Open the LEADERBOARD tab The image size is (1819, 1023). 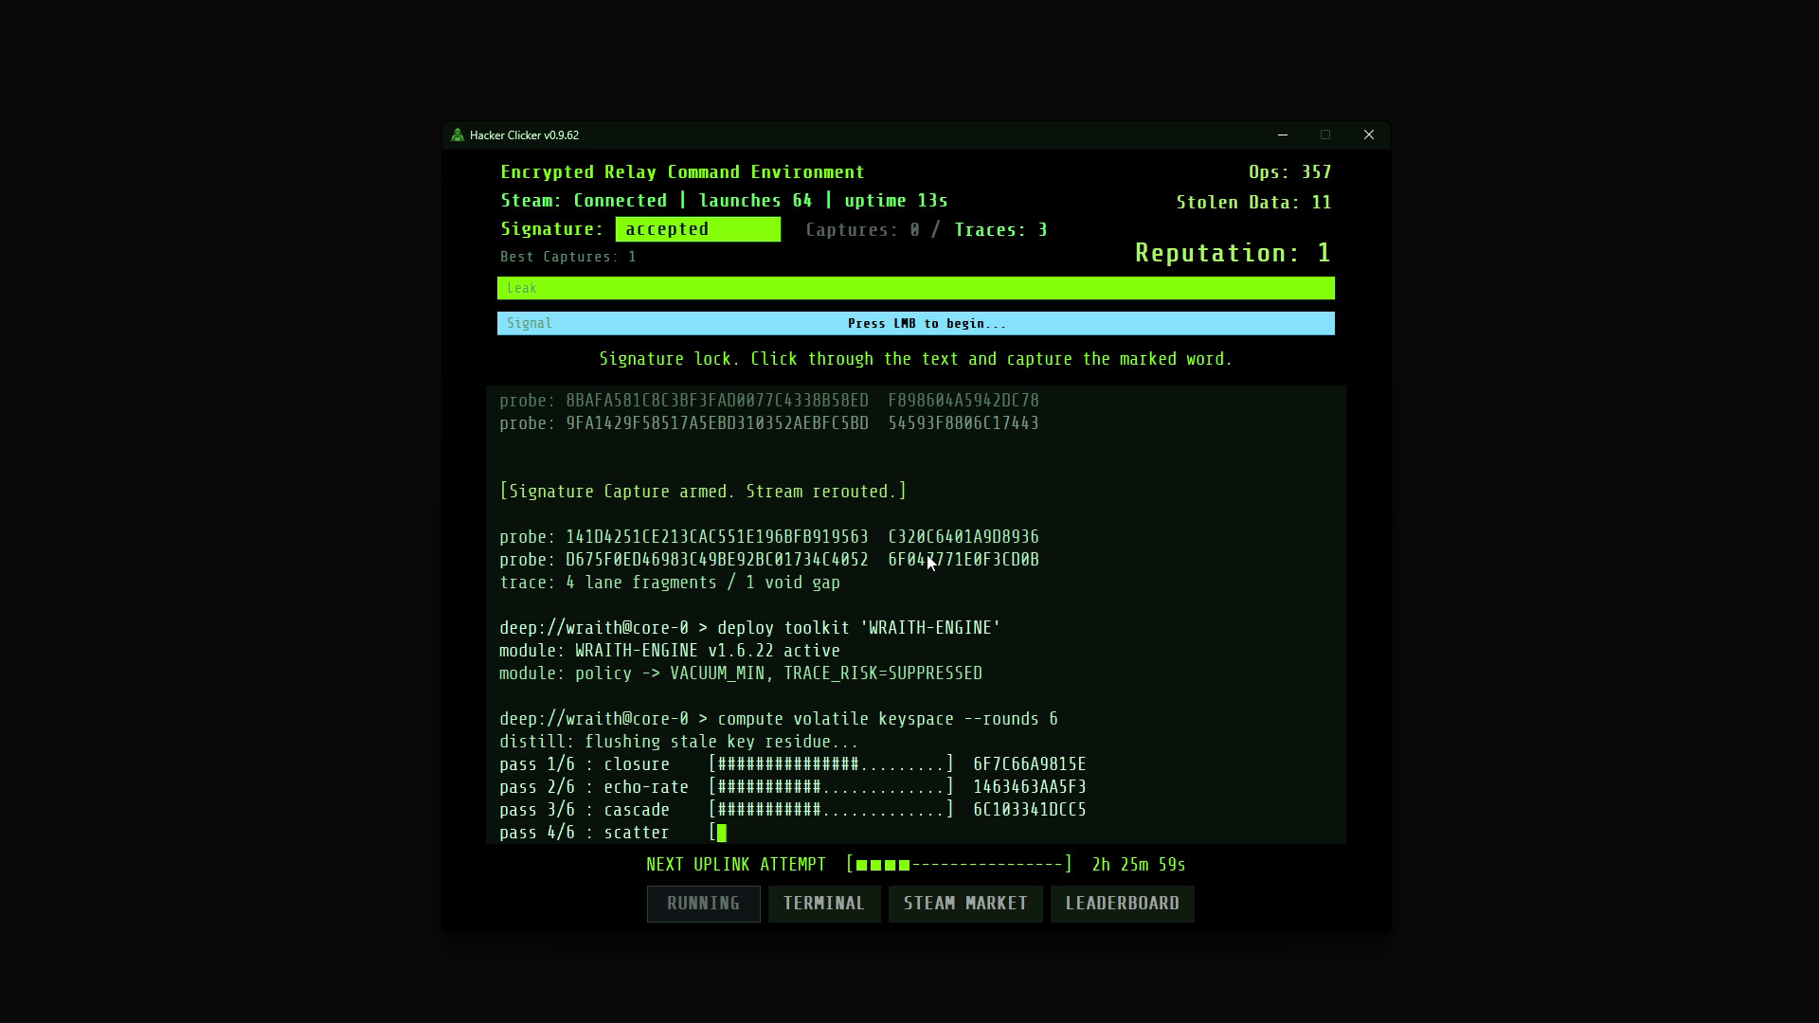(x=1122, y=904)
